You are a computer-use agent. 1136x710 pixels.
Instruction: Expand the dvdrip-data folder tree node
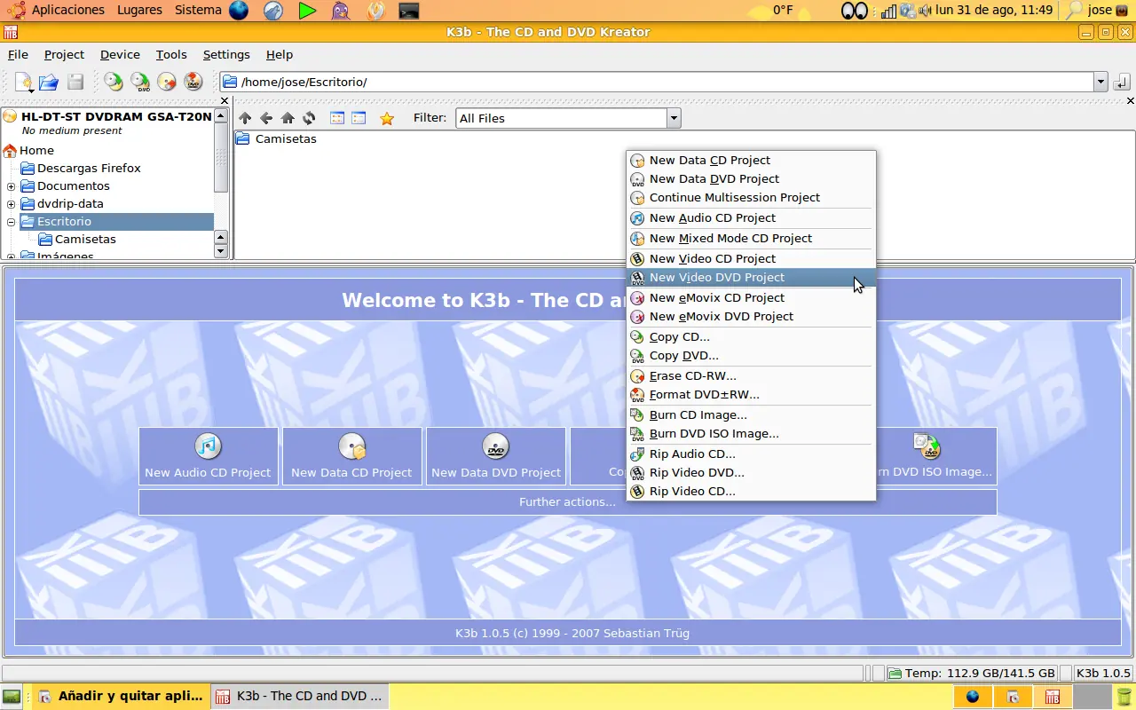pyautogui.click(x=12, y=204)
